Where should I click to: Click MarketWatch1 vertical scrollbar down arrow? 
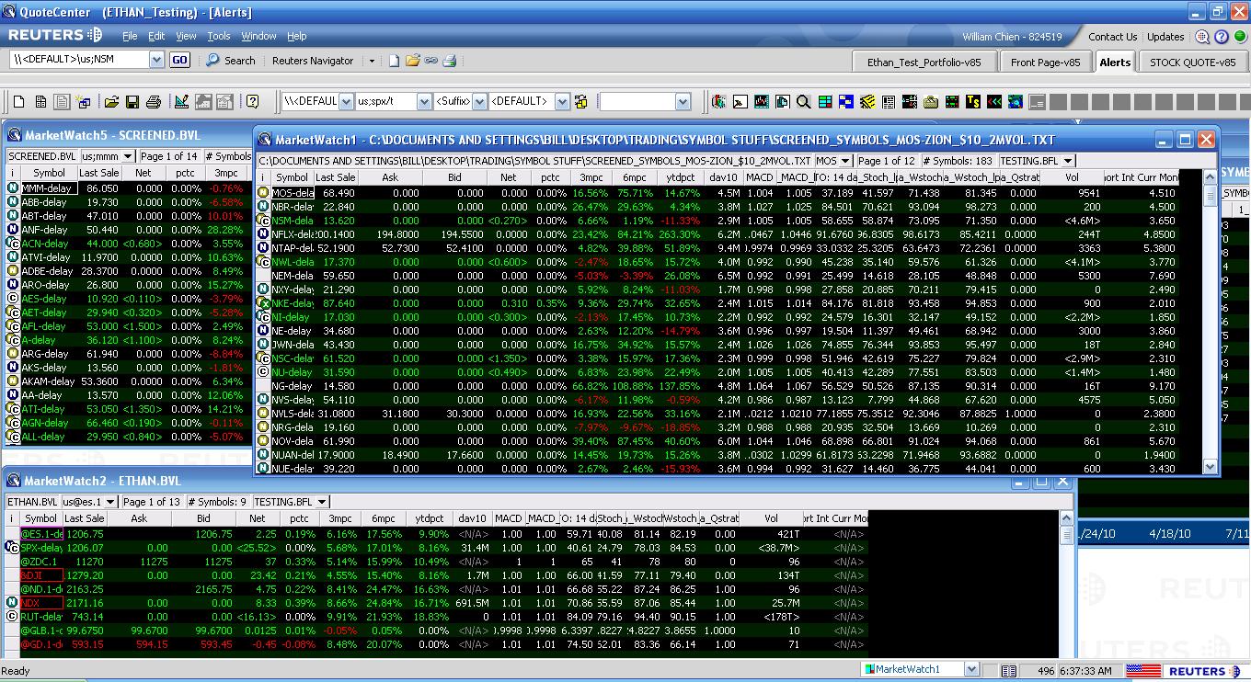tap(1210, 466)
